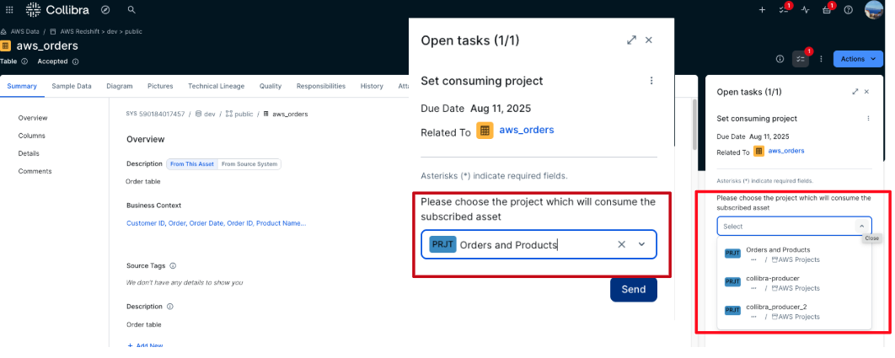
Task: Click info icon next to lower Description
Action: (170, 306)
